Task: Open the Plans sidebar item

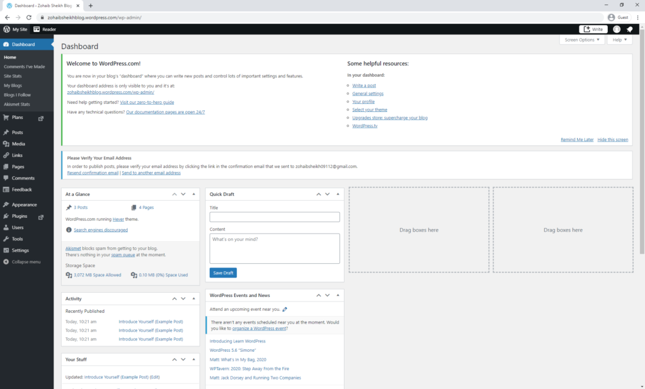Action: point(17,118)
